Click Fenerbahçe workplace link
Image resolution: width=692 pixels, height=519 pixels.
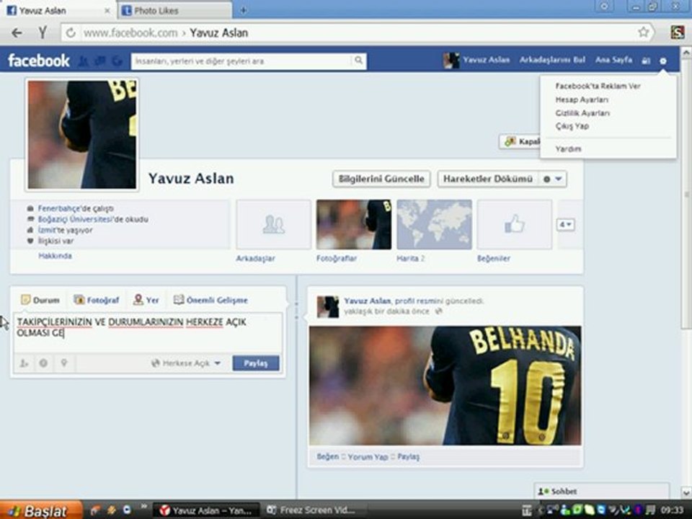(60, 208)
